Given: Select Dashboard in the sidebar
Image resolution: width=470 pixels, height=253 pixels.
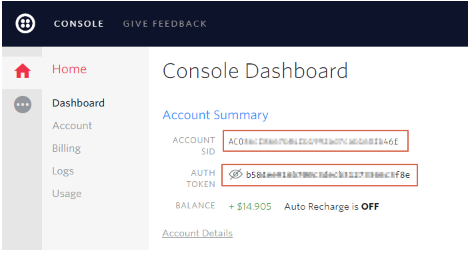Looking at the screenshot, I should tap(78, 103).
